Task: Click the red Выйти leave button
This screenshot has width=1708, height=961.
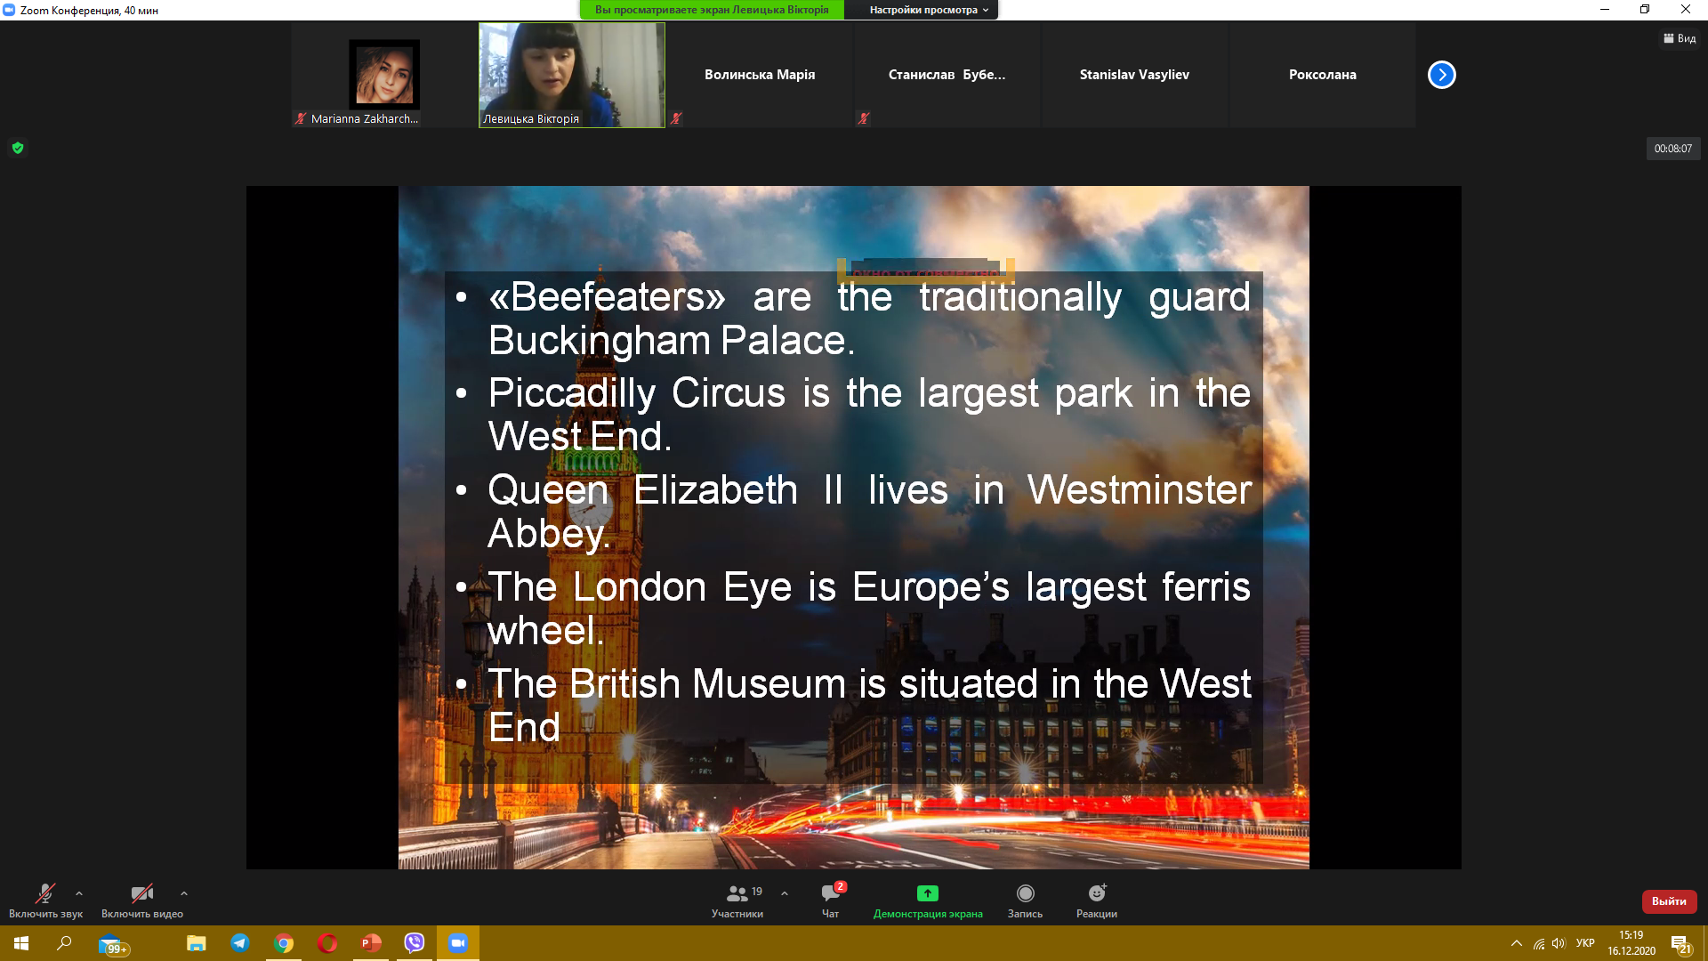Action: point(1669,901)
